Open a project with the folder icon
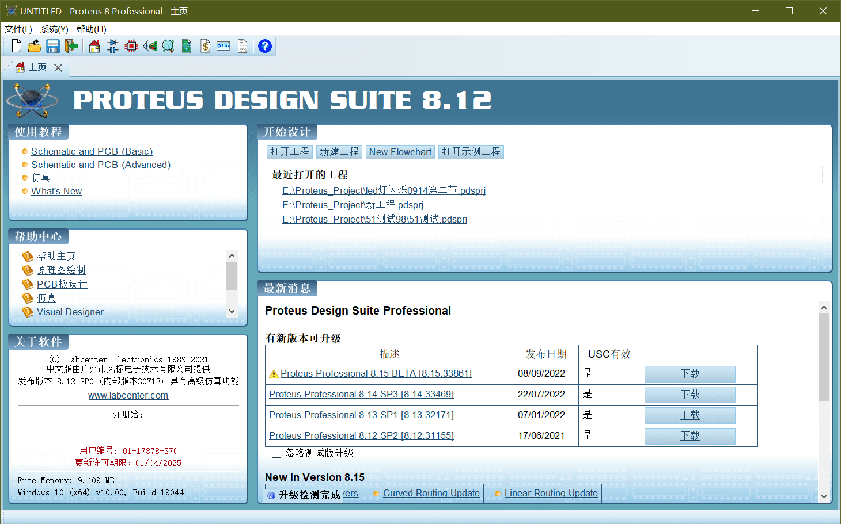 pyautogui.click(x=35, y=46)
